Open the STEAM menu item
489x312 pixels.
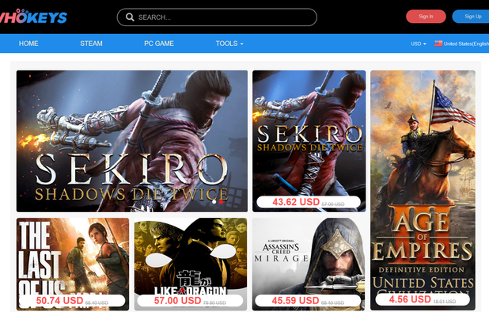[x=91, y=44]
